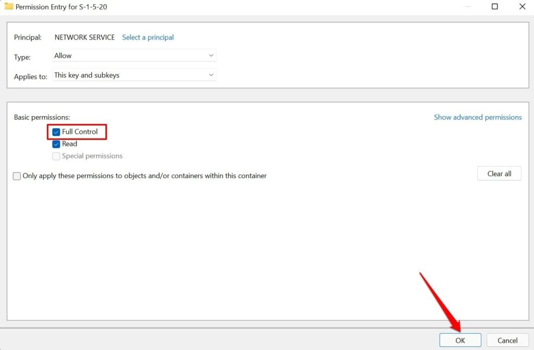This screenshot has width=534, height=350.
Task: Click the Clear all button
Action: [499, 173]
